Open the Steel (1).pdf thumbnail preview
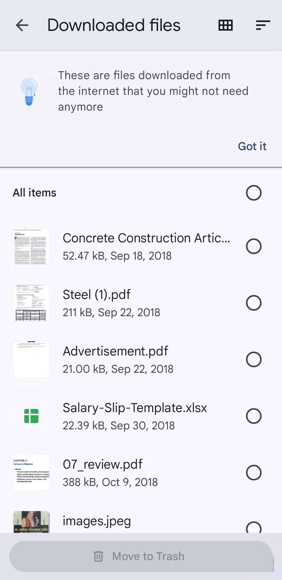282x580 pixels. tap(31, 303)
